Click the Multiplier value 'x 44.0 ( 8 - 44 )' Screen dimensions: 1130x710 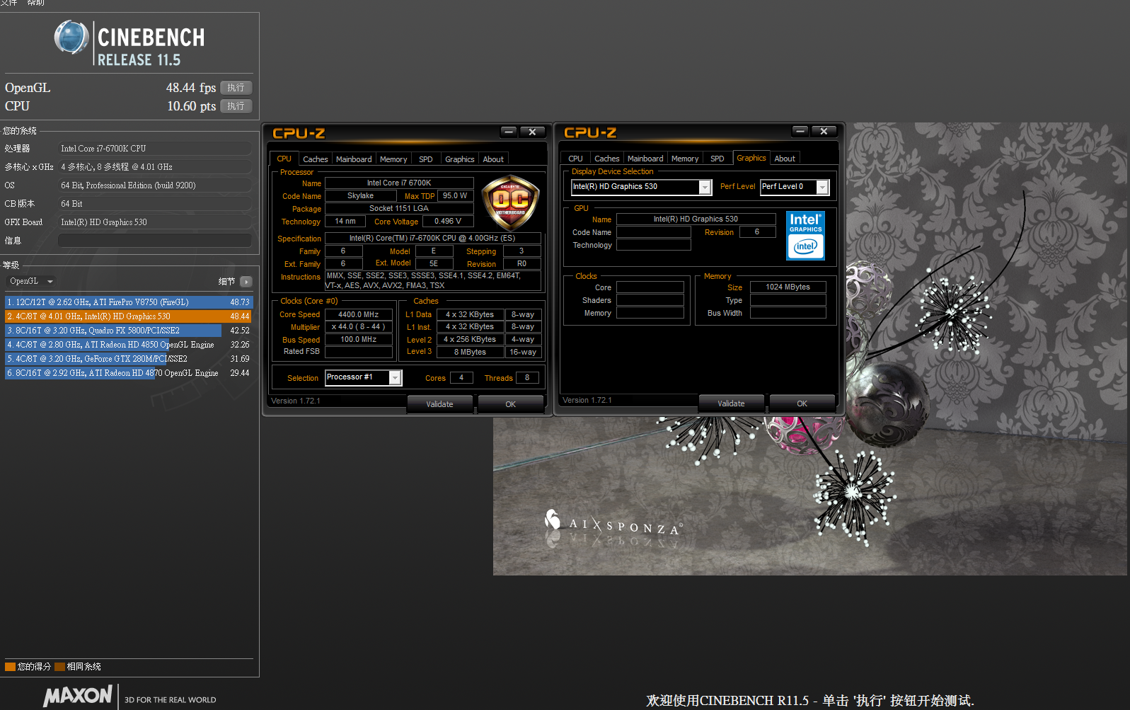(359, 327)
